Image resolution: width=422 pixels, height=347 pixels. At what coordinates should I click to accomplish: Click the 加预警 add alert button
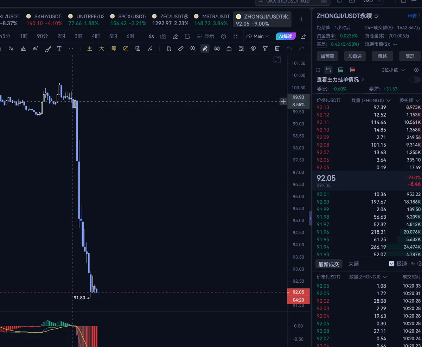[x=327, y=56]
